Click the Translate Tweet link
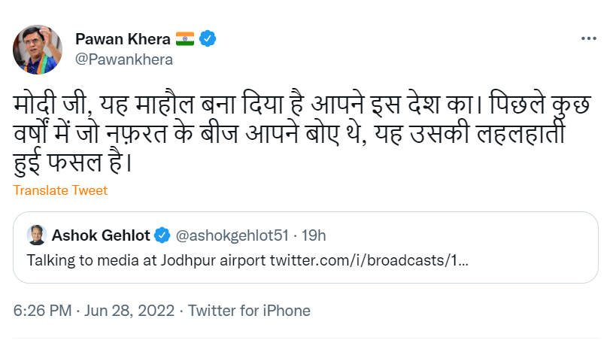613x340 pixels. pyautogui.click(x=60, y=190)
